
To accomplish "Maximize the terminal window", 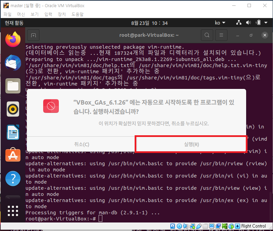I will 251,35.
